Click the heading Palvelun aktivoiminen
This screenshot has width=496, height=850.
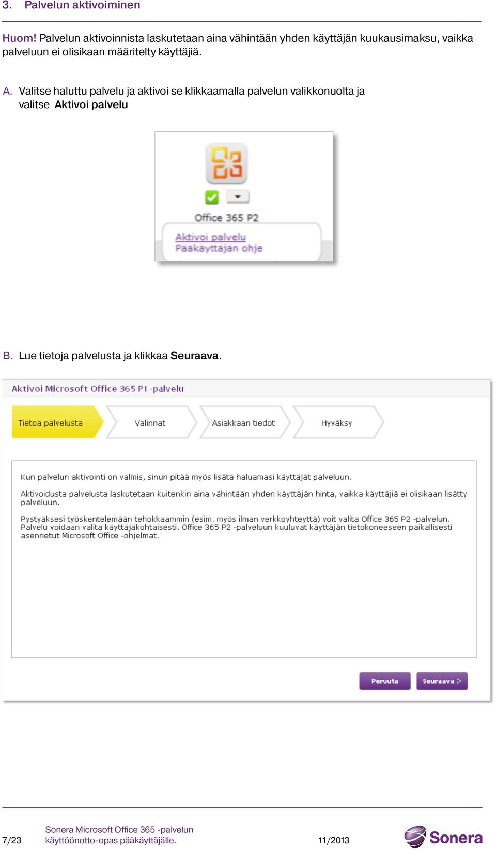(82, 5)
